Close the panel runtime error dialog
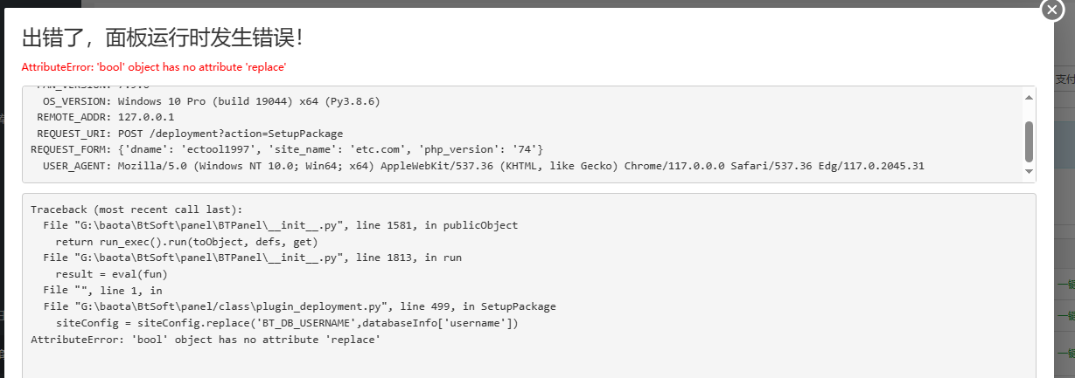Image resolution: width=1075 pixels, height=378 pixels. coord(1053,10)
